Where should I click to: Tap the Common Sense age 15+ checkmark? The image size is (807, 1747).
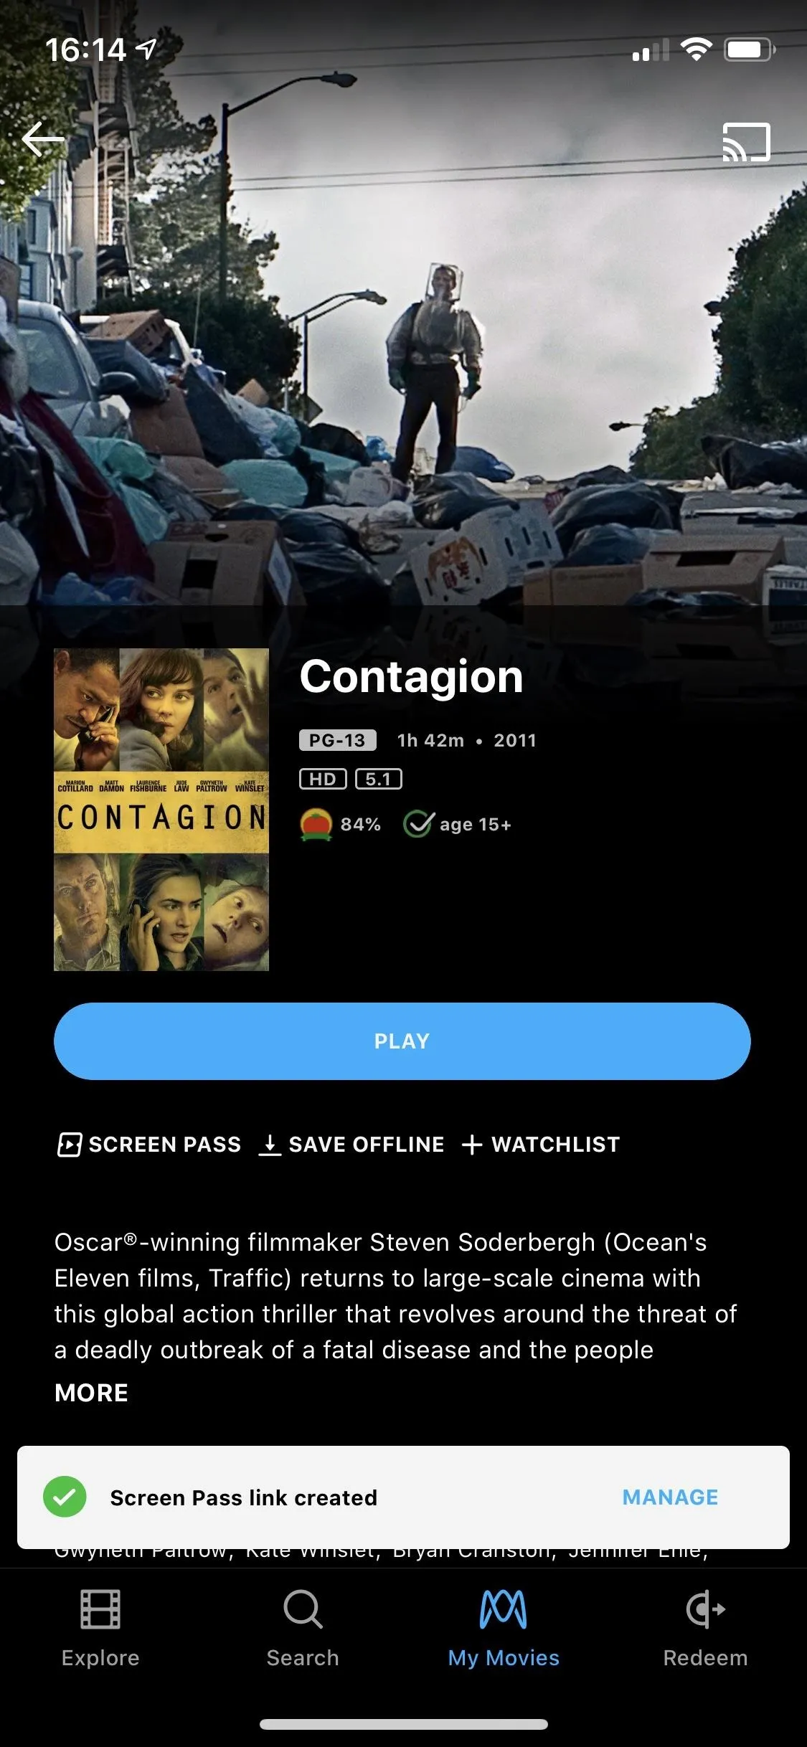[x=418, y=824]
